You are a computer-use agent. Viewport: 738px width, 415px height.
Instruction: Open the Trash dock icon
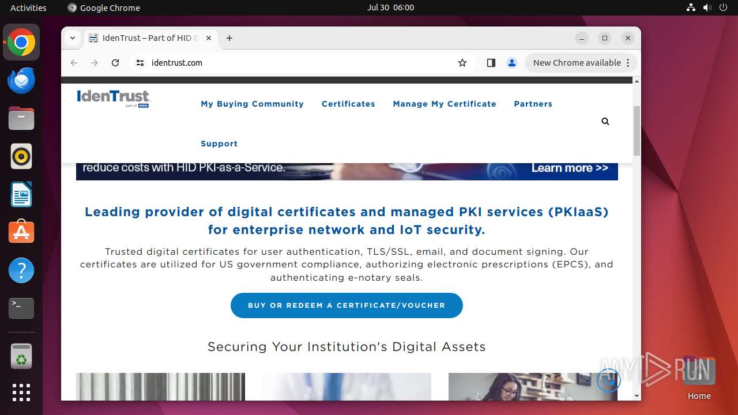point(21,356)
